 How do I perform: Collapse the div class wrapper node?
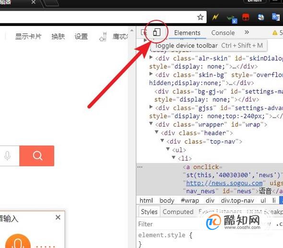151,124
